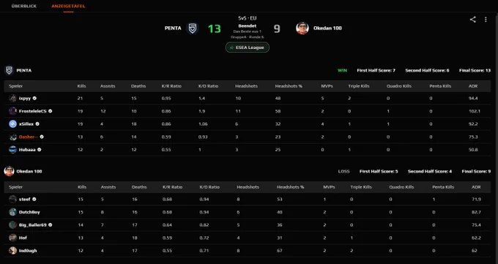Click 'First Half Score: 7' text
The width and height of the screenshot is (498, 264).
click(x=376, y=70)
